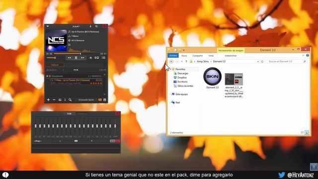Toggle the AIMP equalizer window icon
Image resolution: width=318 pixels, height=179 pixels.
(x=97, y=58)
